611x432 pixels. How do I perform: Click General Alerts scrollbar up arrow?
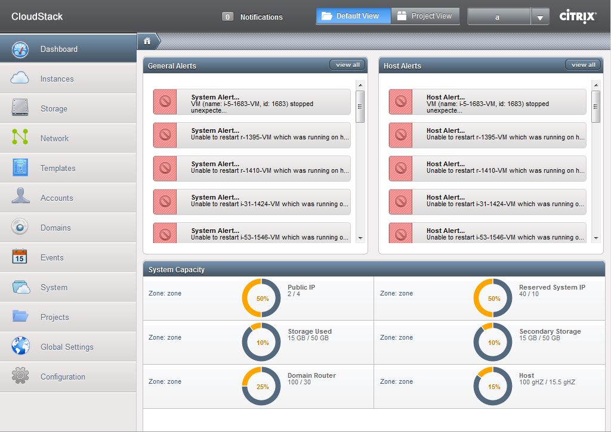pos(360,85)
